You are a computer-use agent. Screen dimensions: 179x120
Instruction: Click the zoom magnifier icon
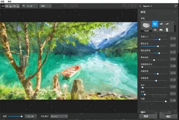click(x=24, y=6)
